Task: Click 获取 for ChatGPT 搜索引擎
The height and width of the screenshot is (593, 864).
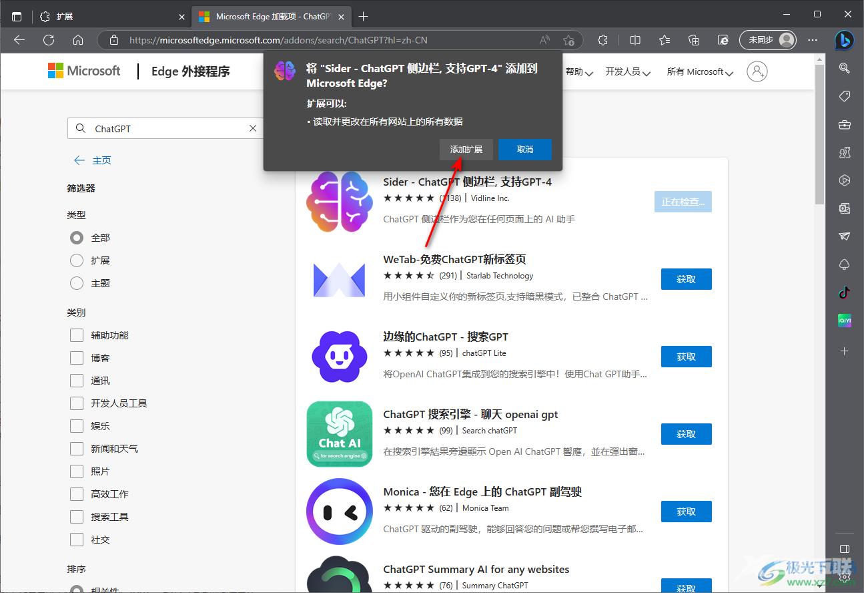Action: [687, 434]
